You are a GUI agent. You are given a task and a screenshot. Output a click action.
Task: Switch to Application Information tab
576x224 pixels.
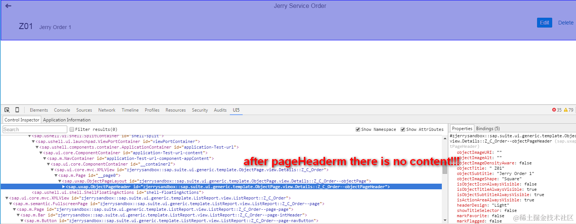click(67, 120)
